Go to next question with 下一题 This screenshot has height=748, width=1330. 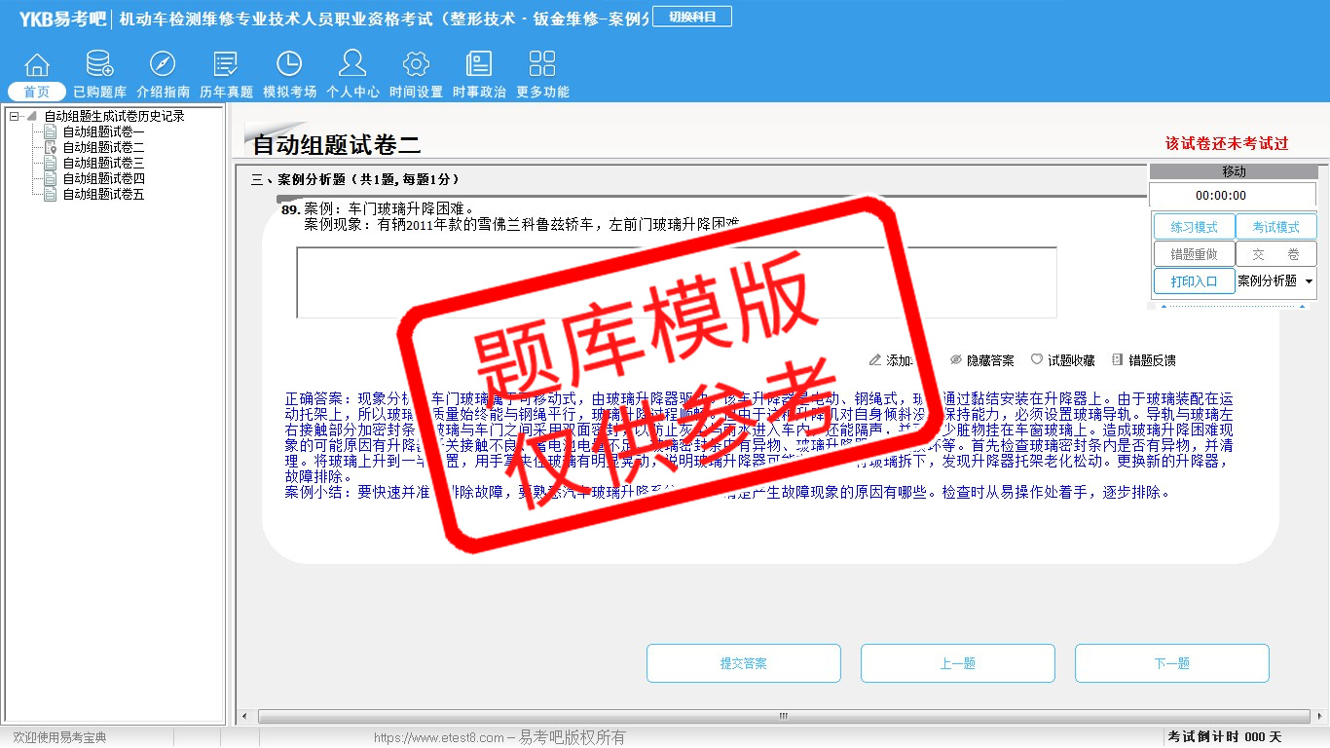click(x=1171, y=663)
